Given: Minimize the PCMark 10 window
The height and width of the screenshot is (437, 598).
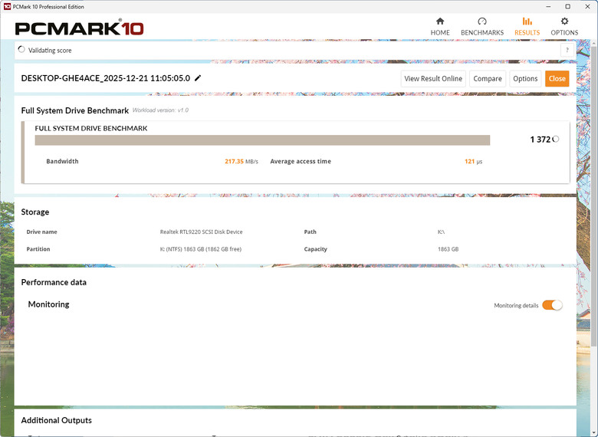Looking at the screenshot, I should click(x=548, y=6).
